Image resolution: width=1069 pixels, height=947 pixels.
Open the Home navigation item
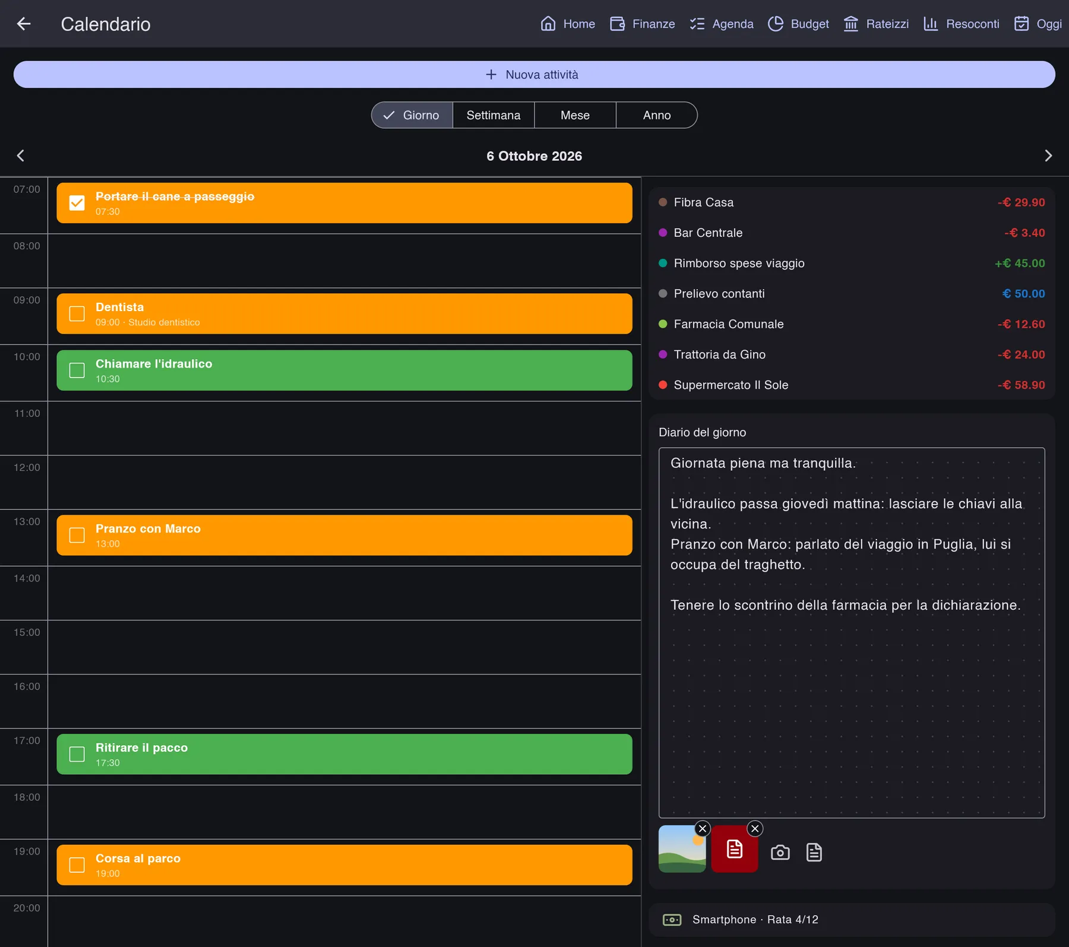(568, 24)
